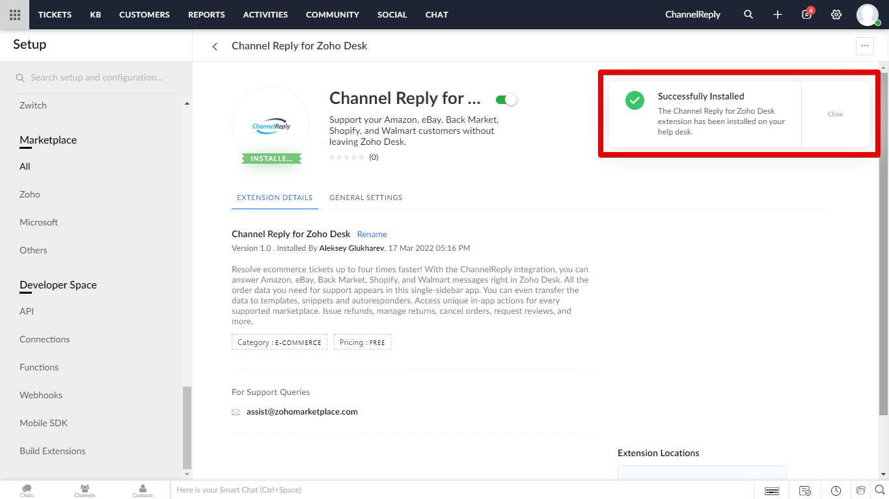
Task: Click the plus add-new icon
Action: pyautogui.click(x=778, y=14)
